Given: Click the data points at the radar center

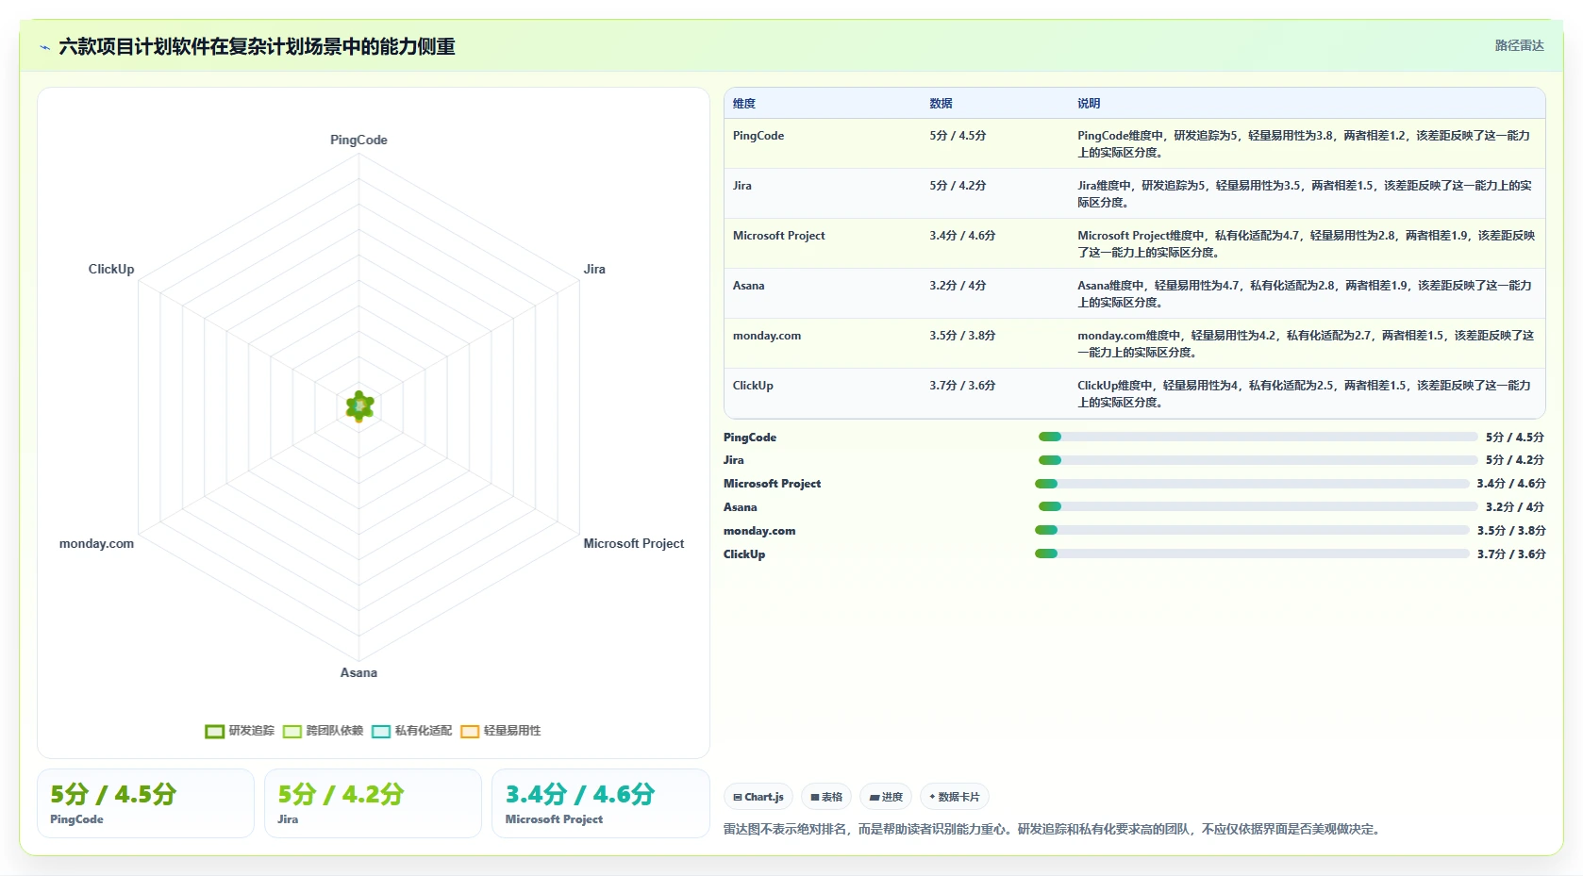Looking at the screenshot, I should pyautogui.click(x=359, y=406).
